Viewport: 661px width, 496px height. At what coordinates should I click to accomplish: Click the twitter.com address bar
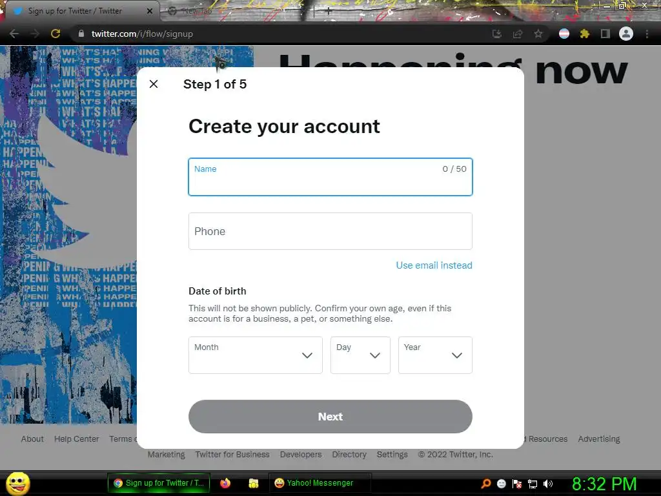[x=278, y=34]
